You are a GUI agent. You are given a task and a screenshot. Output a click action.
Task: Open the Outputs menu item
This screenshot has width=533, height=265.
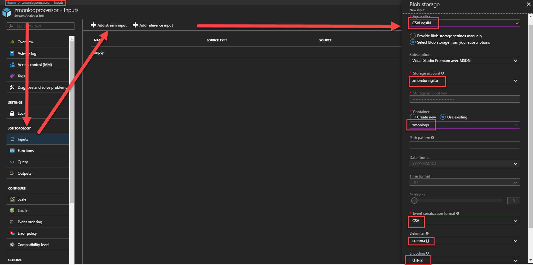click(38, 173)
